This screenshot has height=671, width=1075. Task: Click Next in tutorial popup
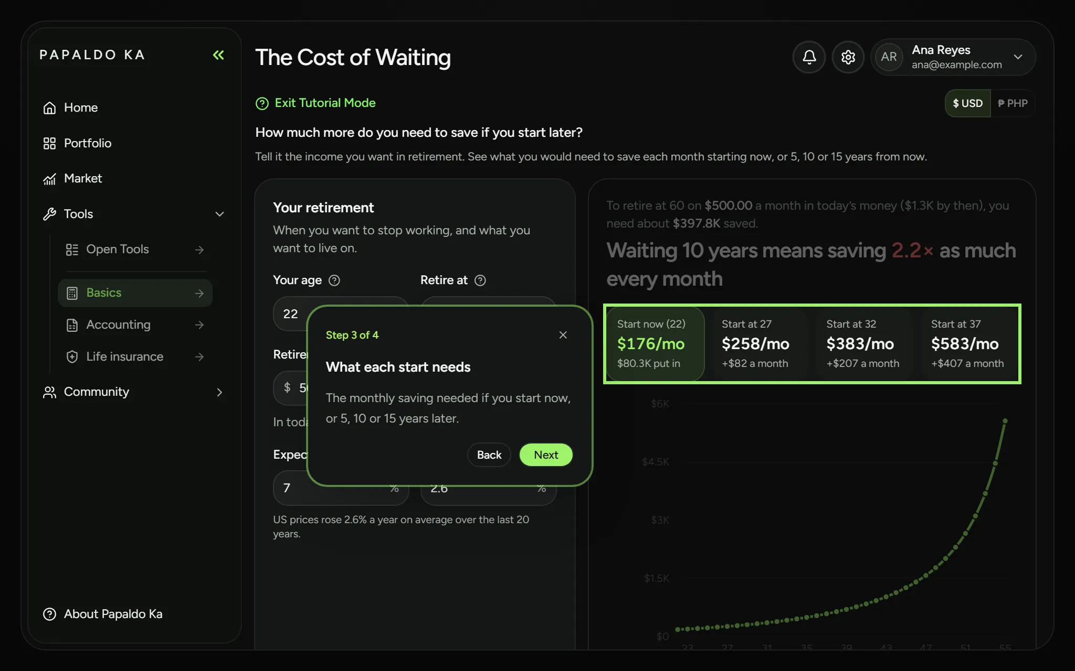pyautogui.click(x=546, y=455)
